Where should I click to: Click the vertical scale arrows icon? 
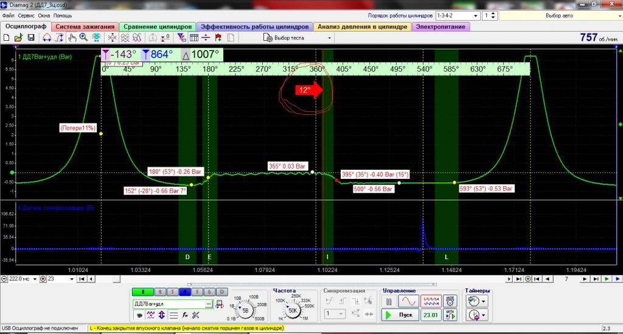(162, 315)
